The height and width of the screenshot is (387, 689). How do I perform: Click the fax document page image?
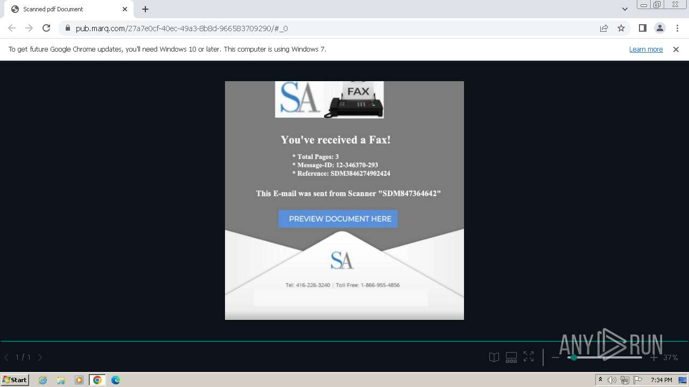[x=344, y=200]
